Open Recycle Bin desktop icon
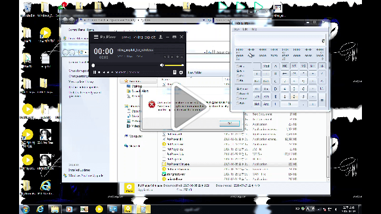Viewport: 381px width, 214px height. click(x=28, y=10)
